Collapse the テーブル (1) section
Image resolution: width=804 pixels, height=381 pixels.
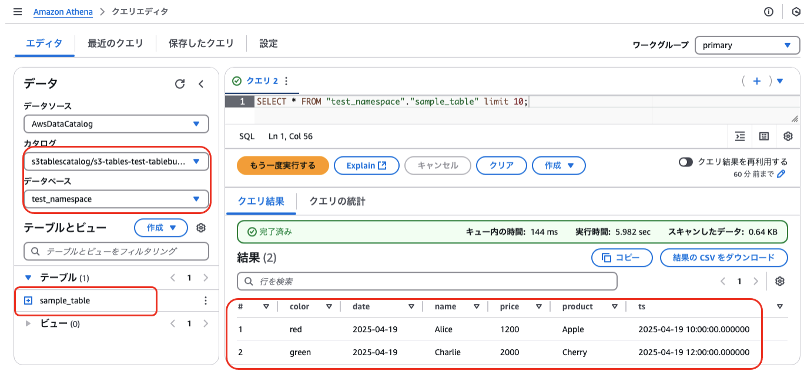(28, 278)
